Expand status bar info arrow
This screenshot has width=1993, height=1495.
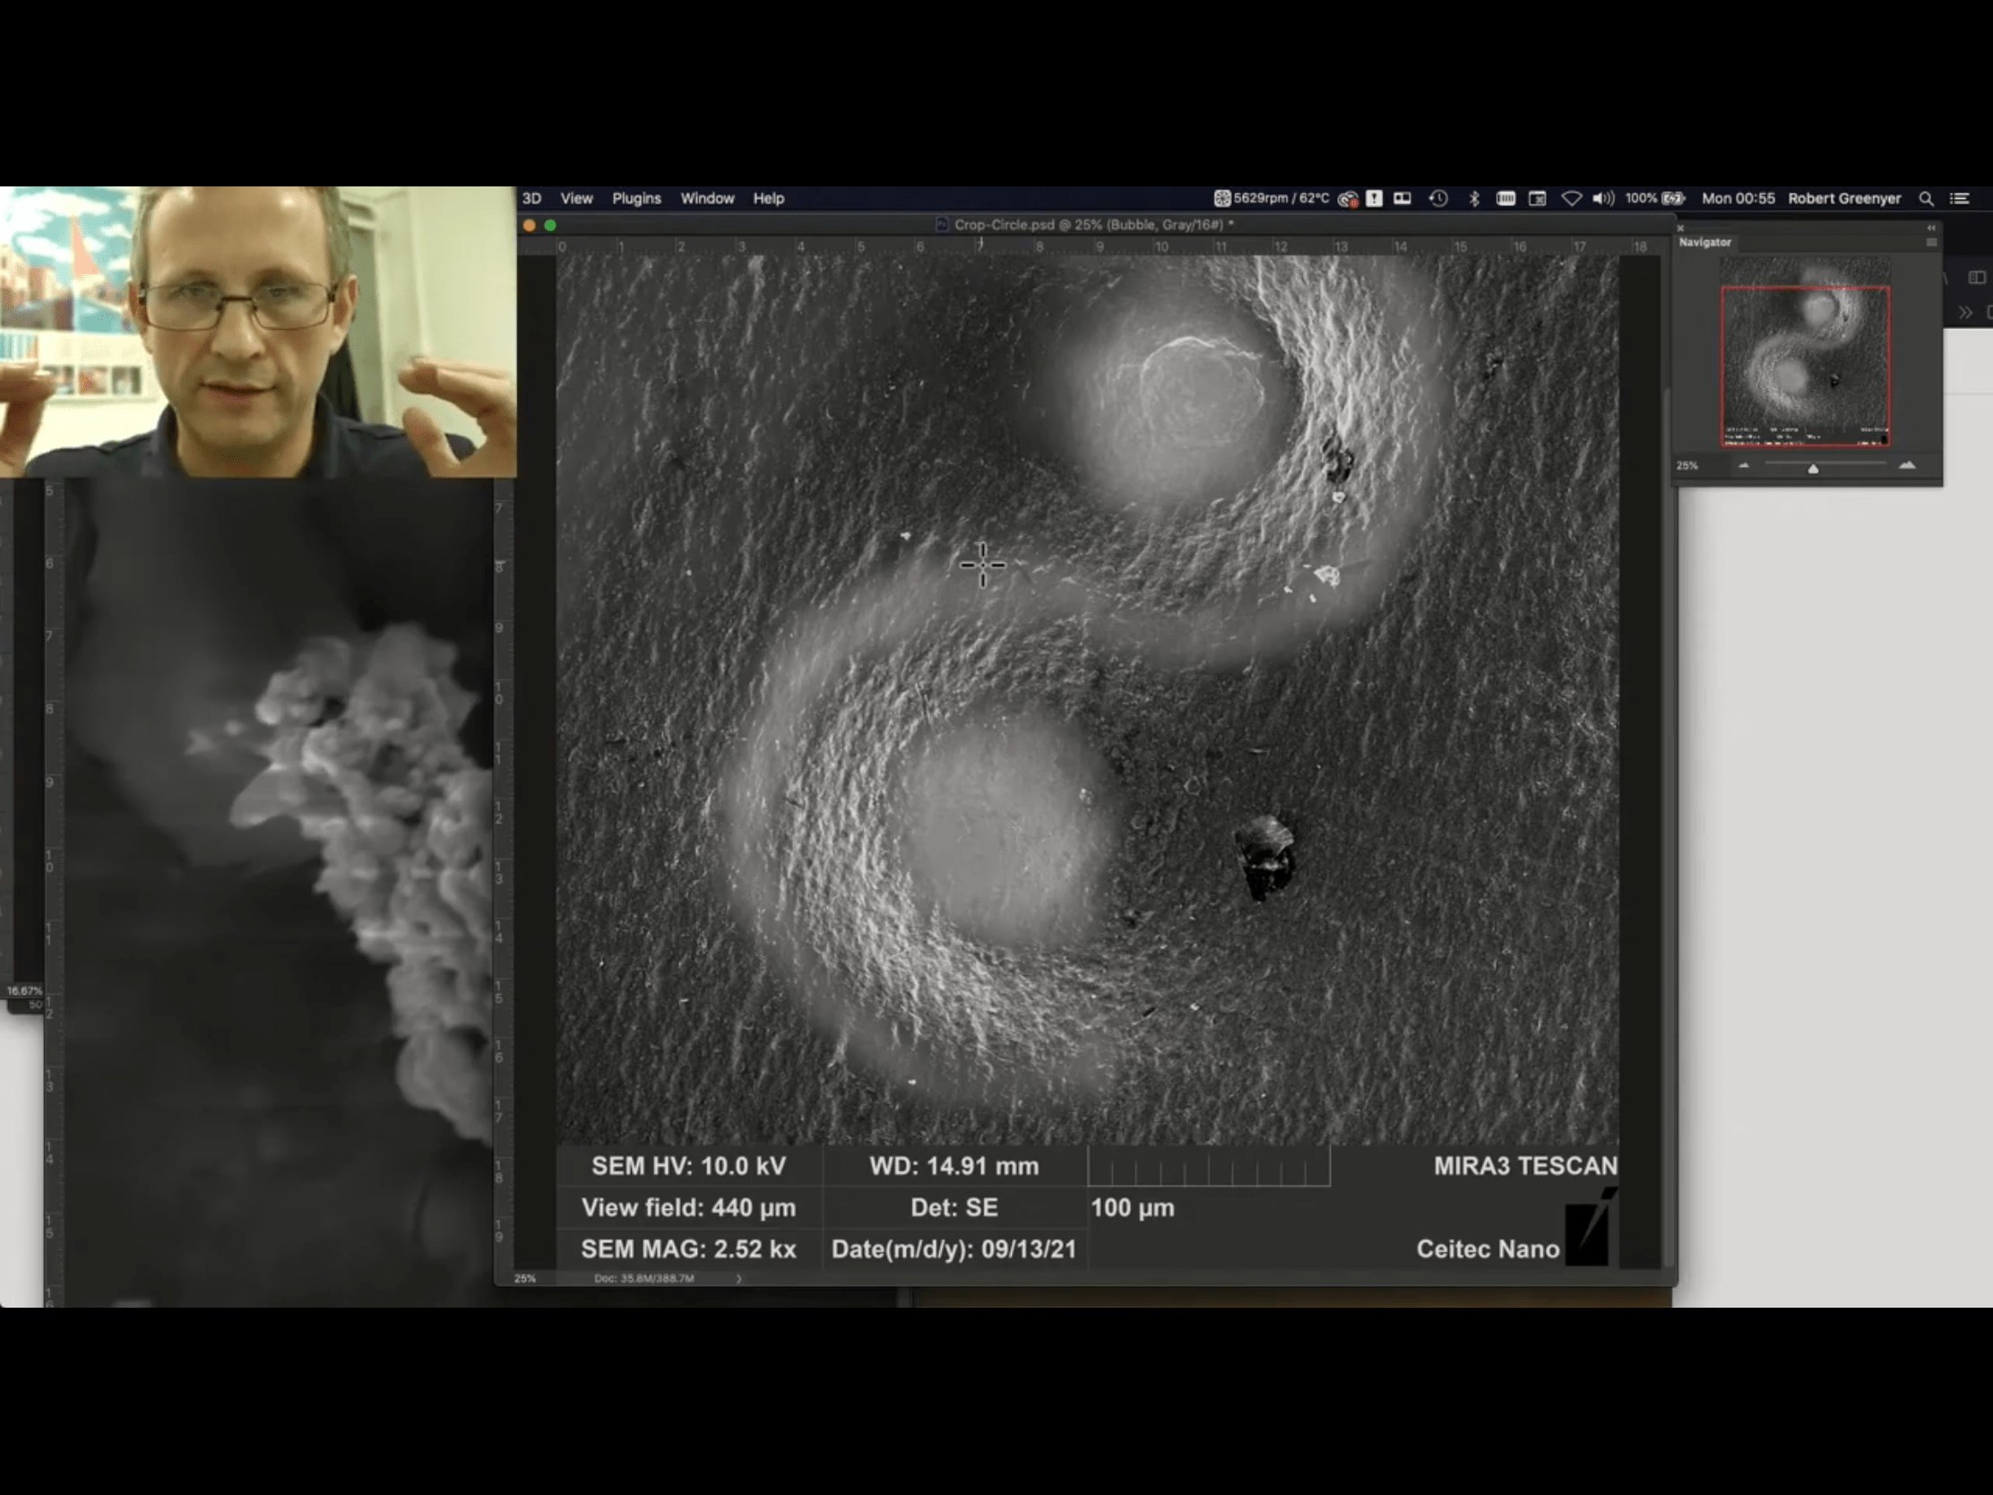click(738, 1278)
